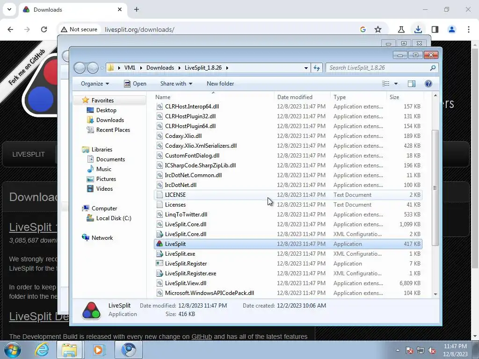Click the file list vertical scrollbar
The height and width of the screenshot is (359, 479).
click(435, 188)
